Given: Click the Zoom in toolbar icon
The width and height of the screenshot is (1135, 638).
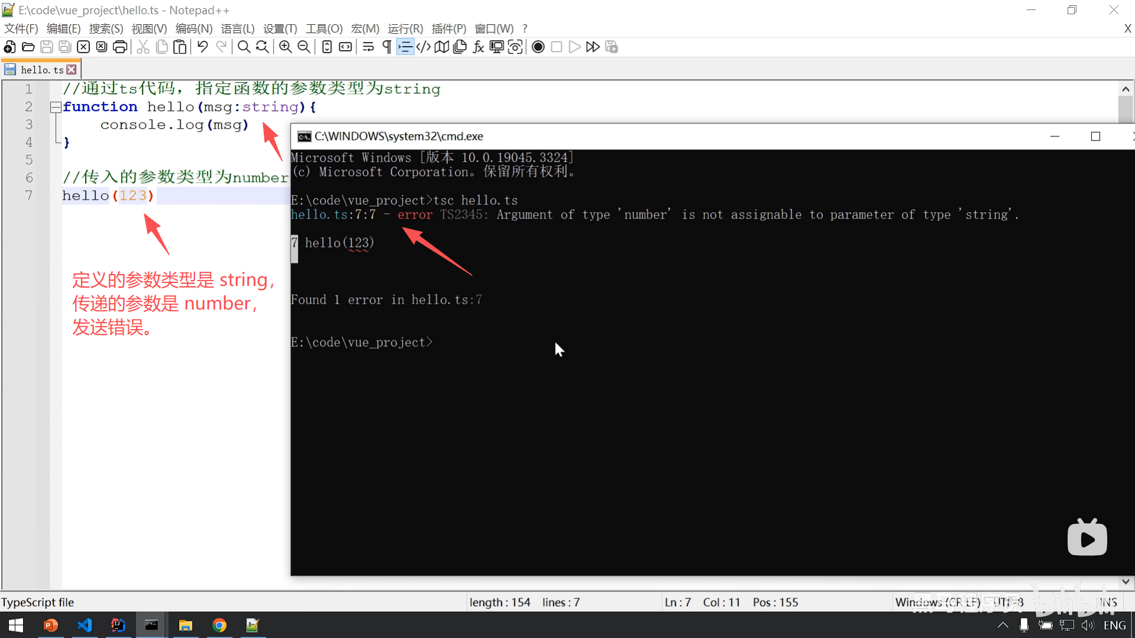Looking at the screenshot, I should (286, 47).
